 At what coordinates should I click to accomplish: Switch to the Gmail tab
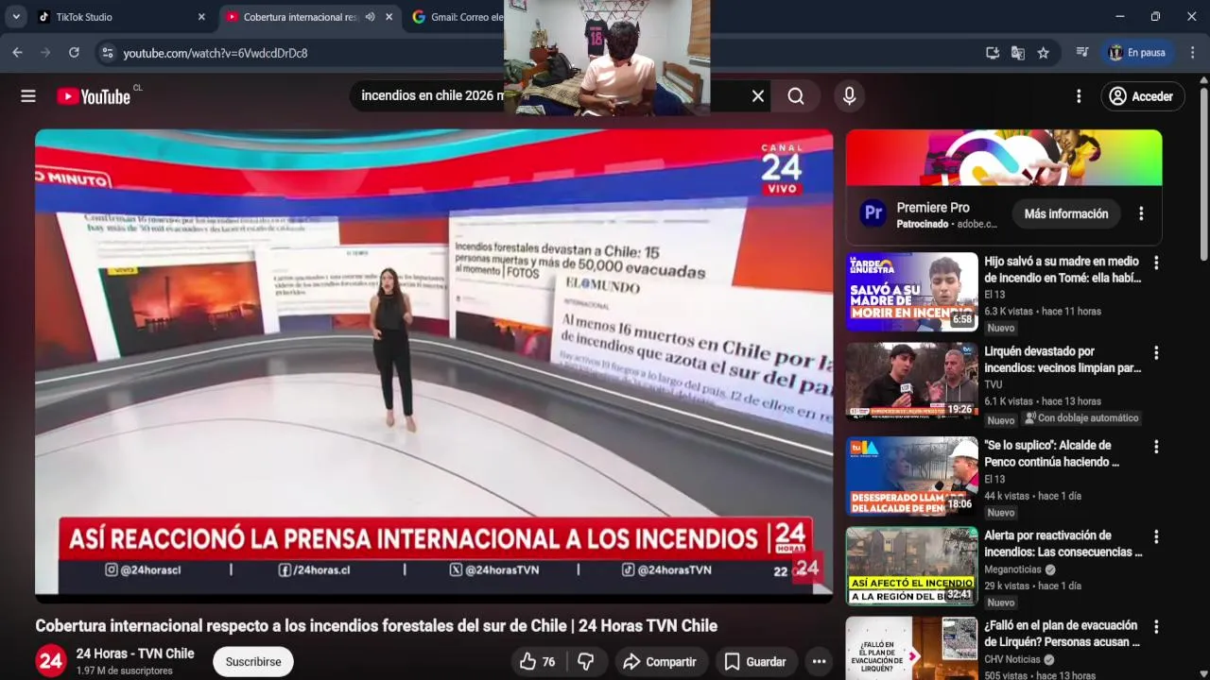click(457, 17)
